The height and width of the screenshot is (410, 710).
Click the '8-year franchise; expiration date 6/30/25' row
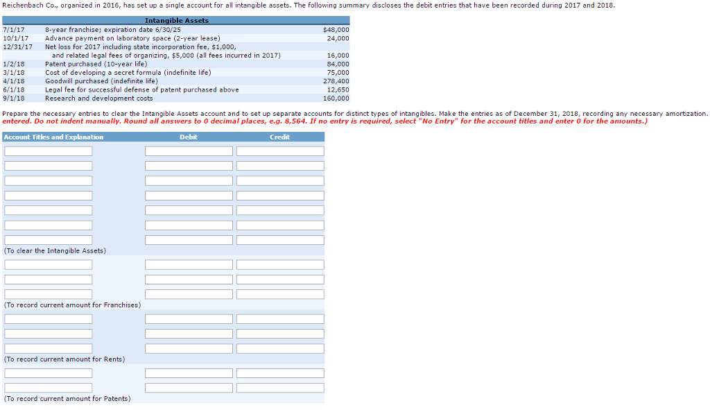pyautogui.click(x=176, y=29)
